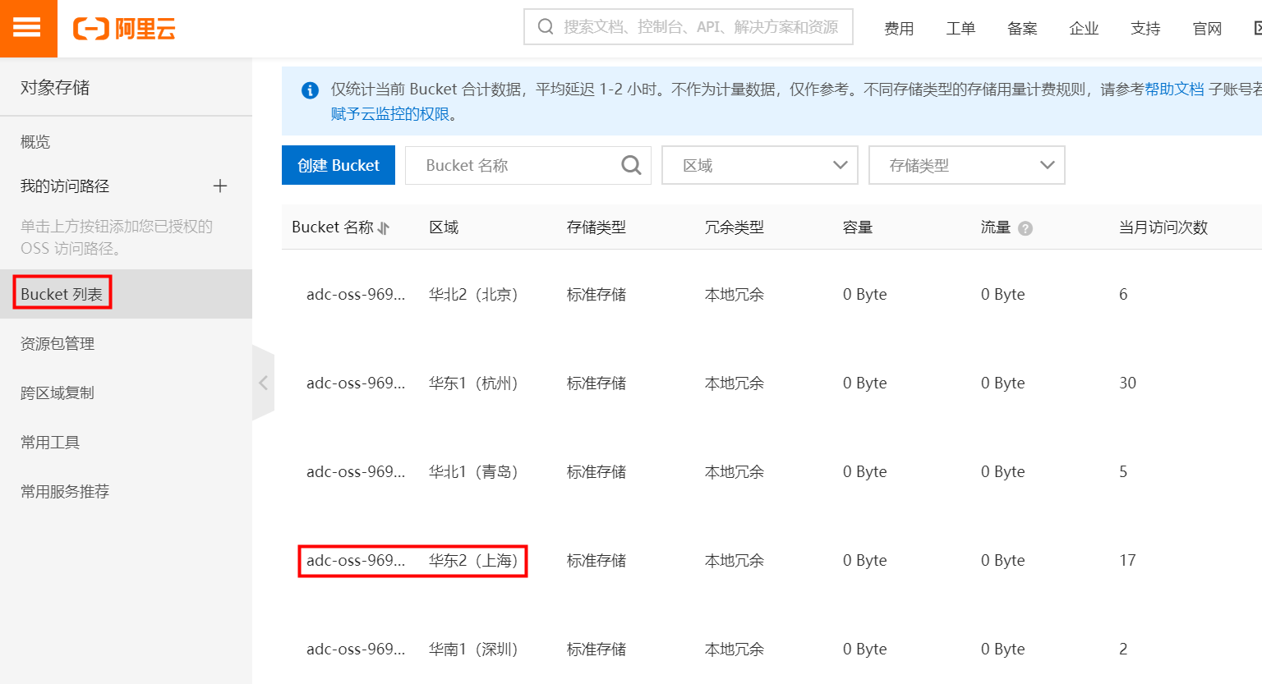Viewport: 1262px width, 684px height.
Task: Open 跨区域复制 in the sidebar
Action: (58, 392)
